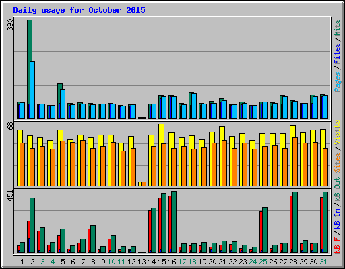
Task: Click the "Sites" legend label
Action: (x=337, y=163)
